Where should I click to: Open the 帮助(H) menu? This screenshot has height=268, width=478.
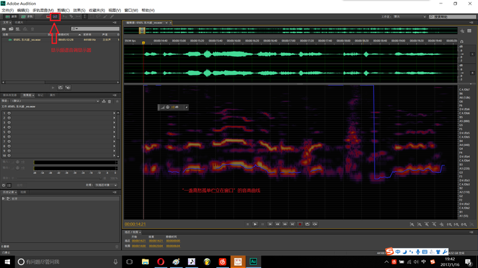[148, 11]
